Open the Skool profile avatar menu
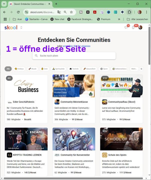Image resolution: width=151 pixels, height=180 pixels. tap(140, 27)
